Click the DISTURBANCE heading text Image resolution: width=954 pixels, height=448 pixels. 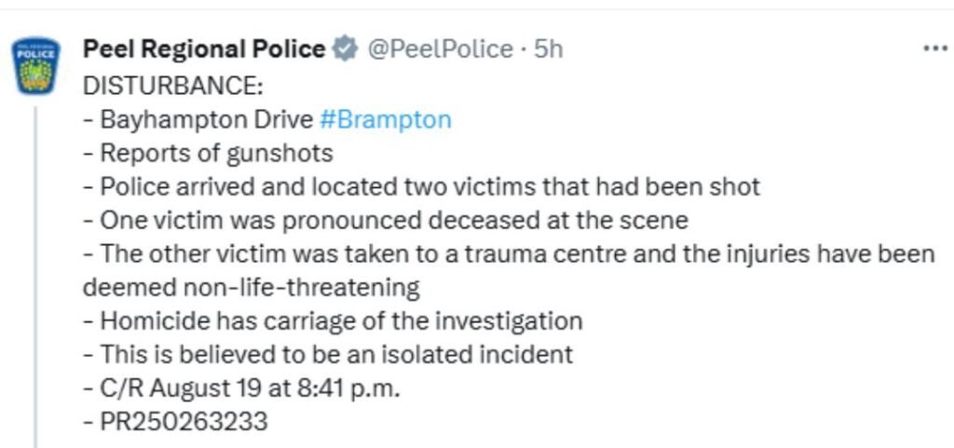point(172,86)
